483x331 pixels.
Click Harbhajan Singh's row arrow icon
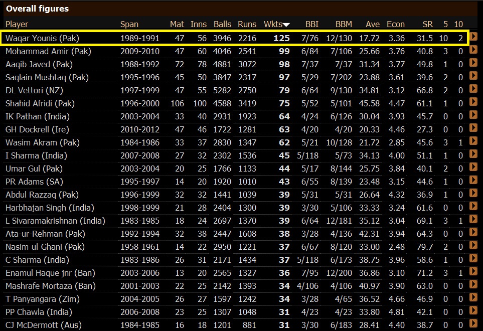[473, 206]
